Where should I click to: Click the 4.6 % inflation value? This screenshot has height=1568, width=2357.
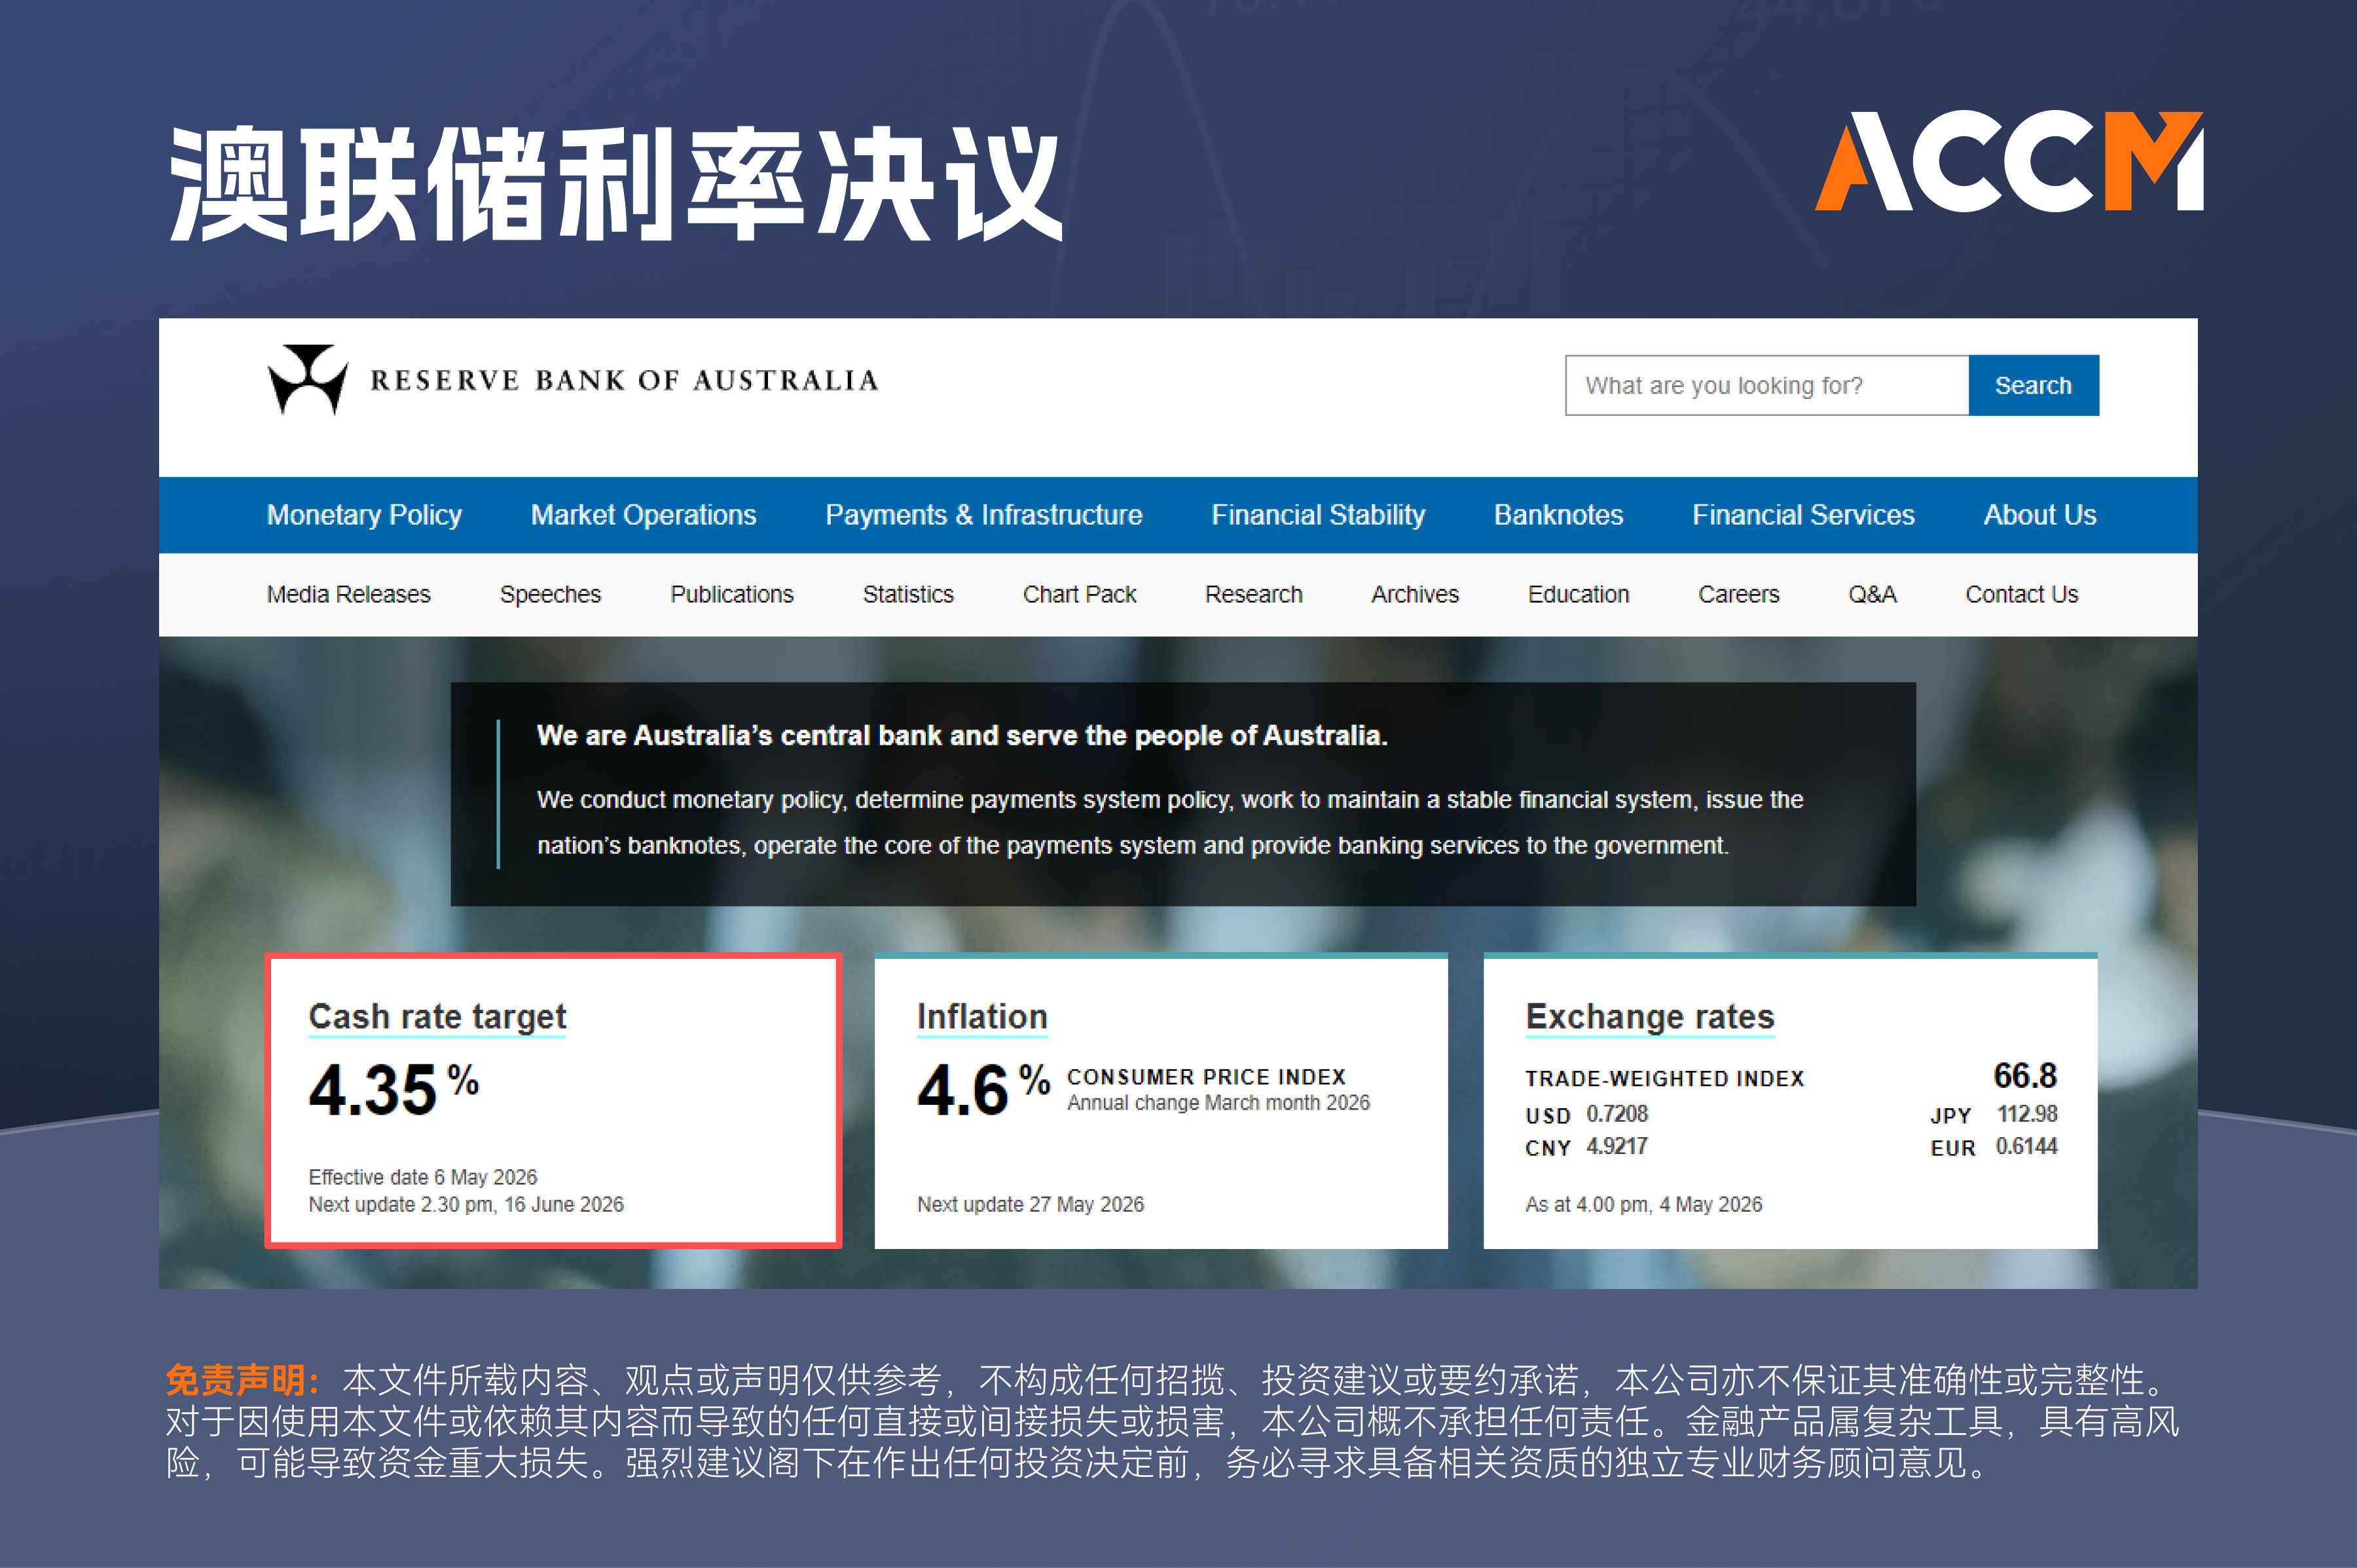point(983,1088)
